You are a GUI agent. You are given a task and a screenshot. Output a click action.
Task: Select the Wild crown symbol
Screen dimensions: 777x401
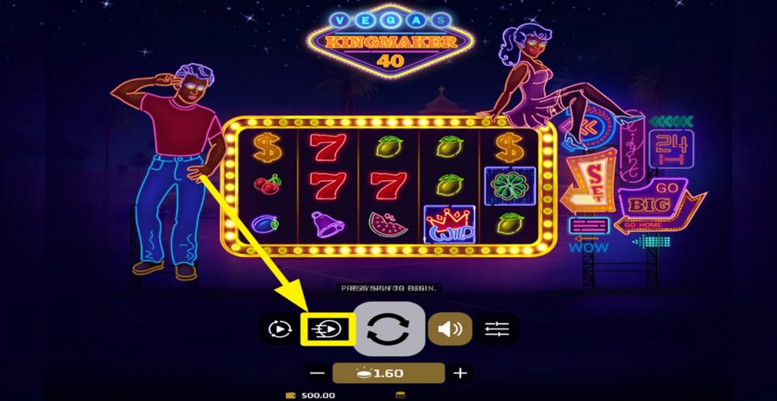450,224
